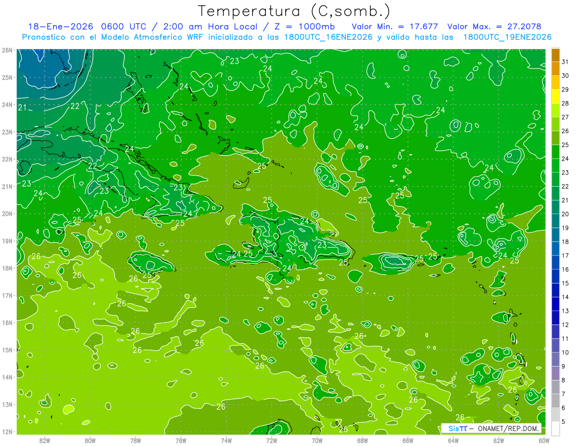The image size is (578, 447).
Task: Click the '26N' latitude axis label
Action: (8, 50)
